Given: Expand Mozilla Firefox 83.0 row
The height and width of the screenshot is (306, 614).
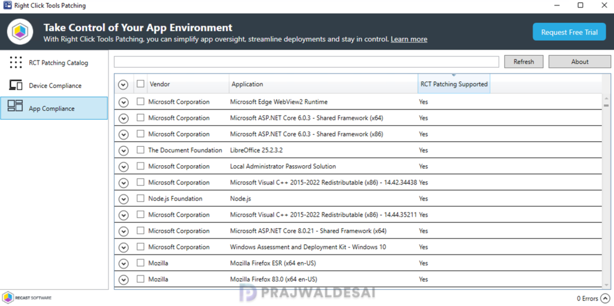Looking at the screenshot, I should (124, 280).
